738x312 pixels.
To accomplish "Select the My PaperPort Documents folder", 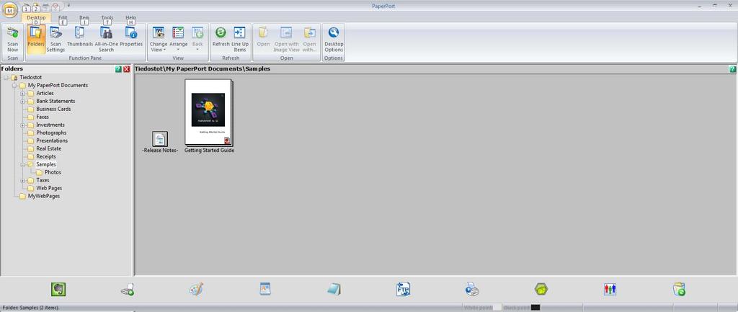I will [x=58, y=85].
